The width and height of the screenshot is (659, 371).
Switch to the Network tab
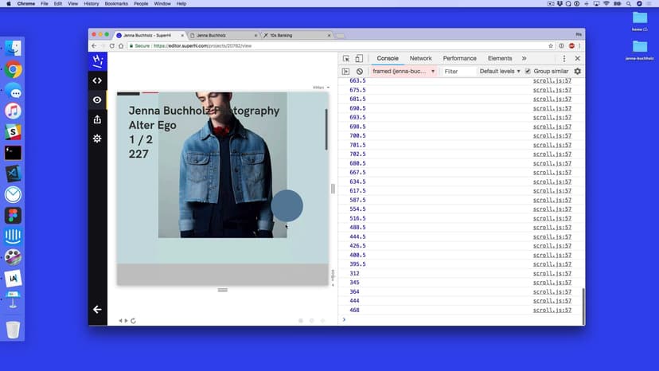pos(420,59)
